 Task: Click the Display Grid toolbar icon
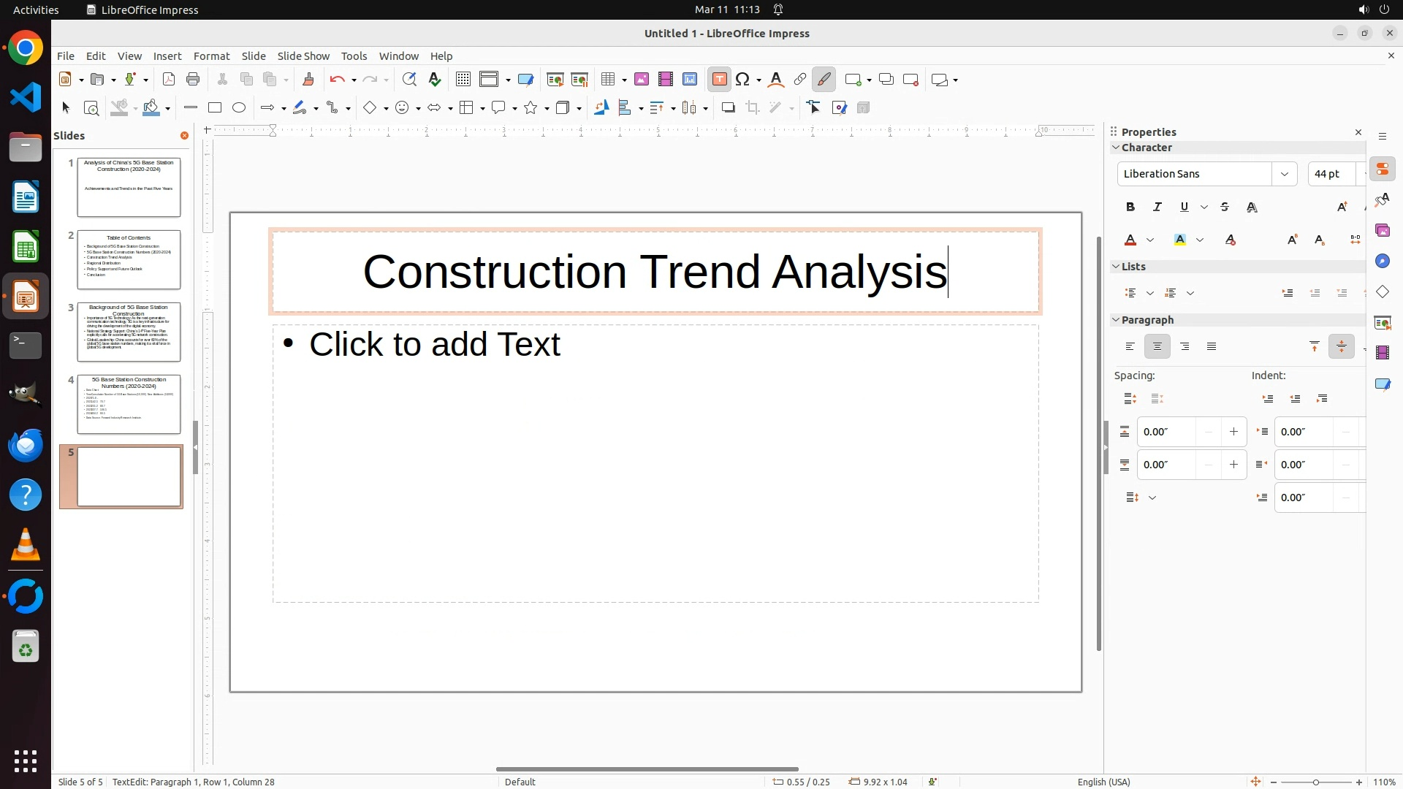click(x=463, y=80)
